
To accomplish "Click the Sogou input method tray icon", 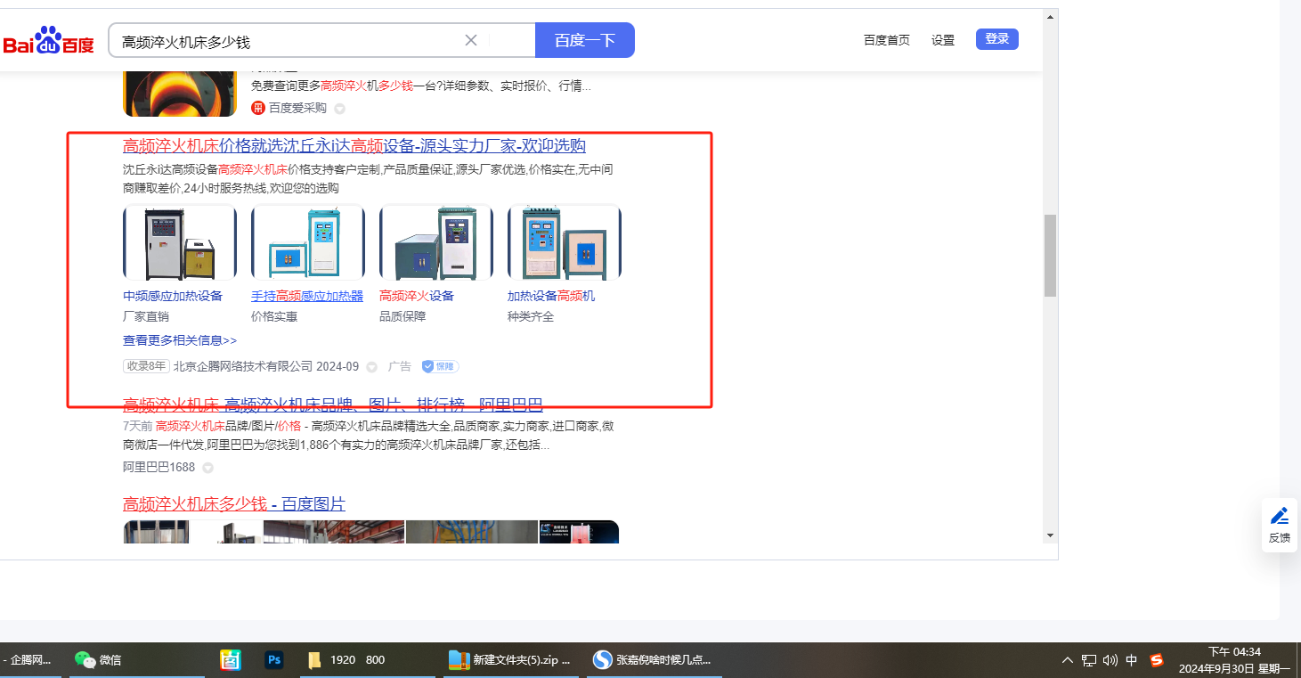I will tap(1157, 660).
